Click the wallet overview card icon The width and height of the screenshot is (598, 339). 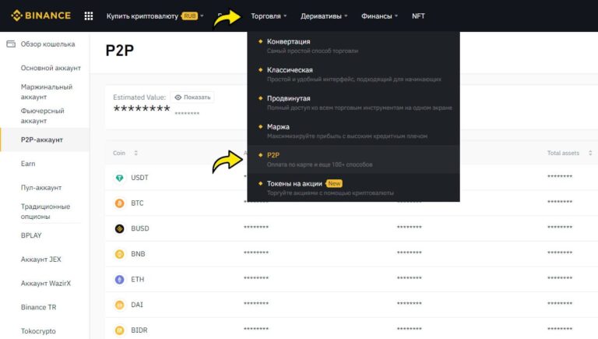point(11,44)
